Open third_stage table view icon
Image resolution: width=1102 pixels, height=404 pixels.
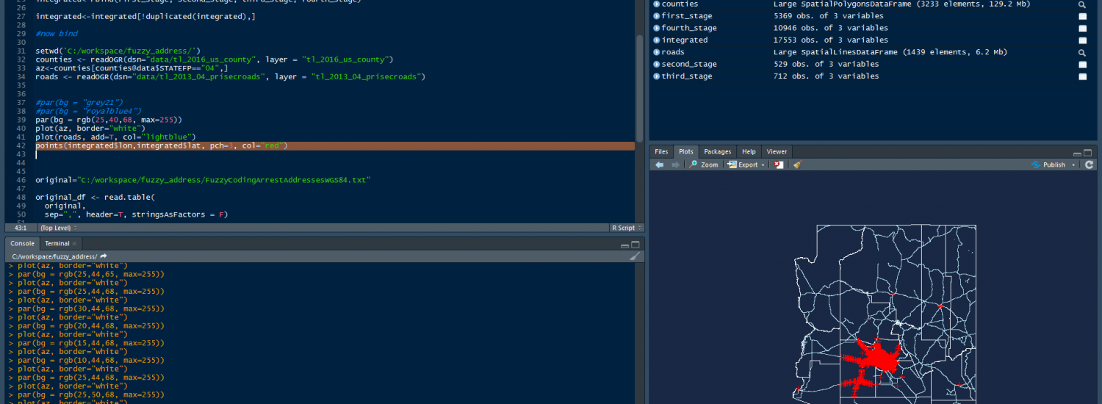pyautogui.click(x=1082, y=76)
